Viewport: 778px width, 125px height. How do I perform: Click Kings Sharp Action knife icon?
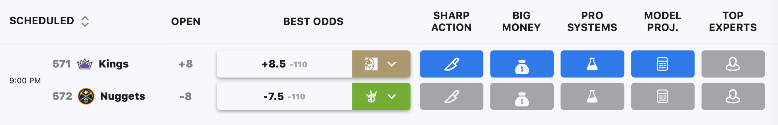coord(451,64)
